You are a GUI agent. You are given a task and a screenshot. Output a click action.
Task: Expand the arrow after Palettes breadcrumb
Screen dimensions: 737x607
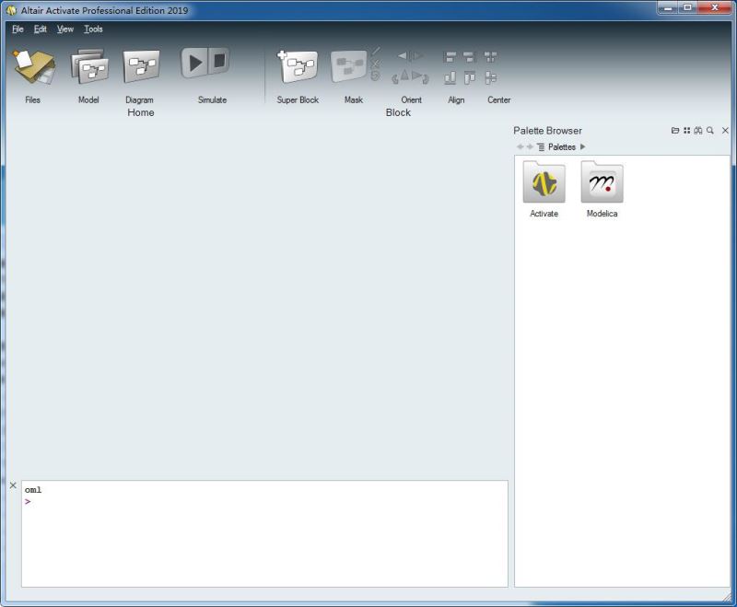(583, 146)
